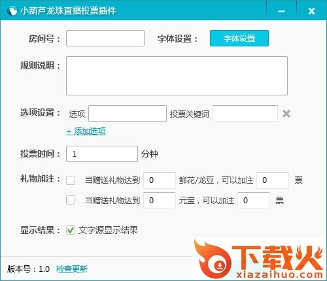Screen dimensions: 327x281
Task: Focus the 选项 name input box
Action: (x=128, y=113)
